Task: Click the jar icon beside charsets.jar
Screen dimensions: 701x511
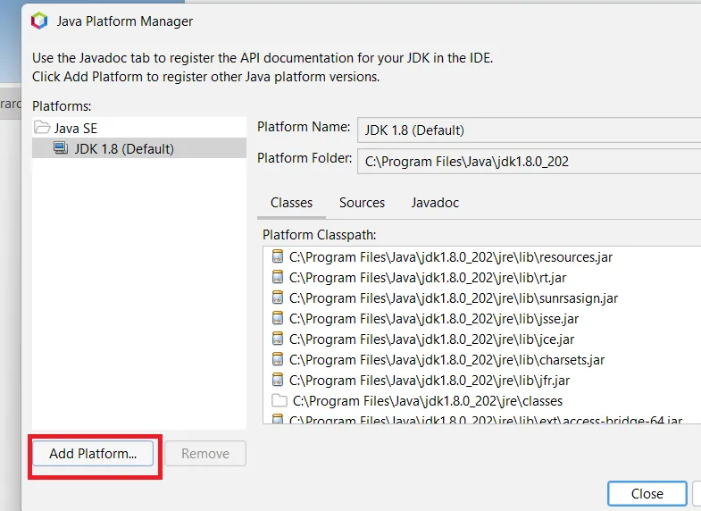Action: (278, 359)
